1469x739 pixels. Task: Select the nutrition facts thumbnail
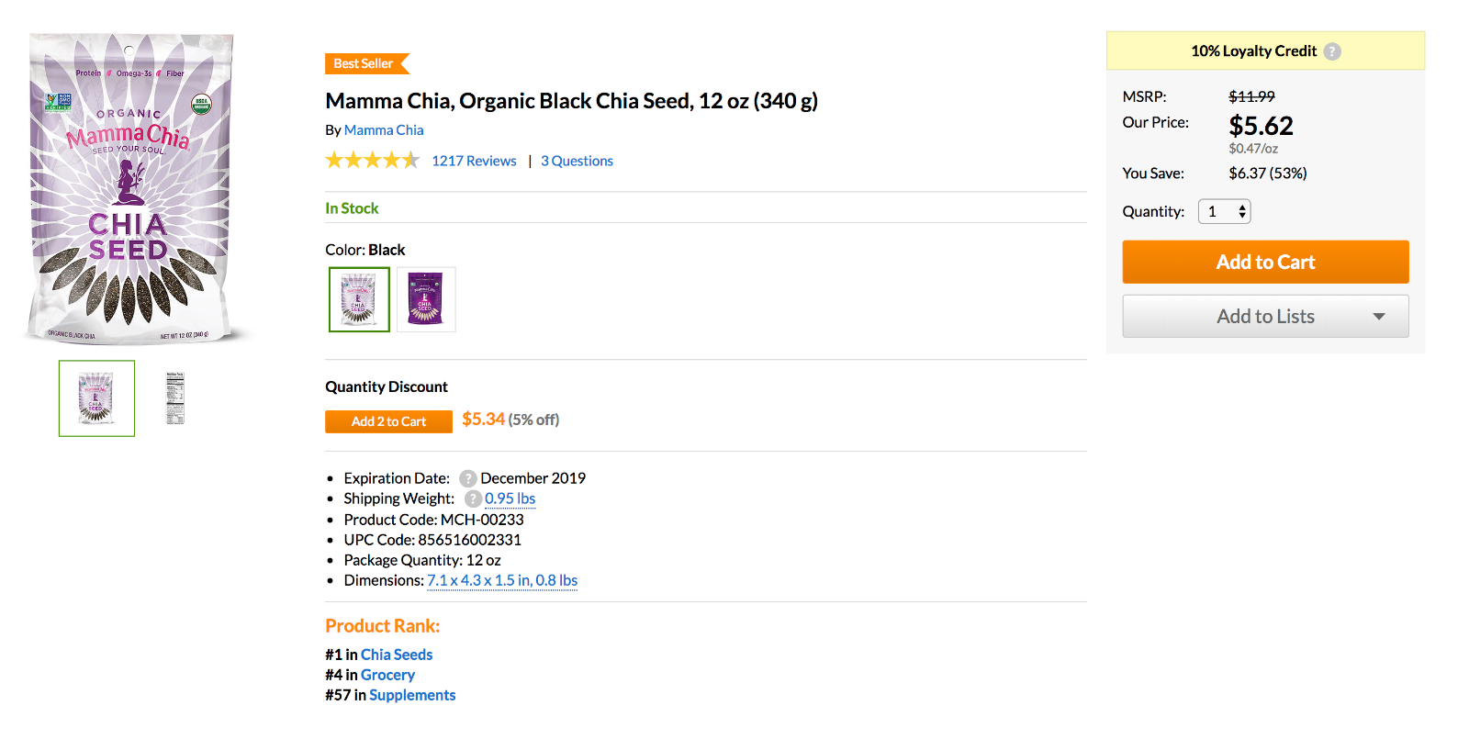point(174,398)
